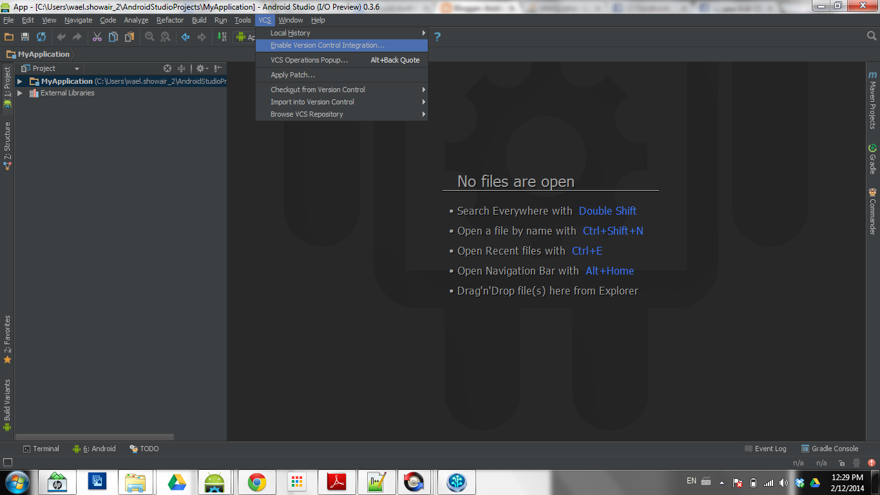Screen dimensions: 880x495
Task: Open the 6: Android tool window
Action: tap(94, 449)
